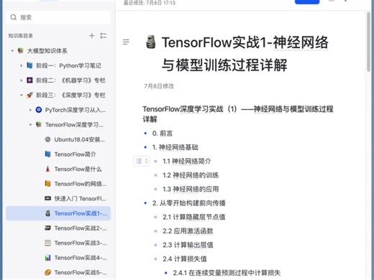Image resolution: width=374 pixels, height=280 pixels.
Task: Jump to 1.2 神经网络的训练
Action: (x=191, y=175)
